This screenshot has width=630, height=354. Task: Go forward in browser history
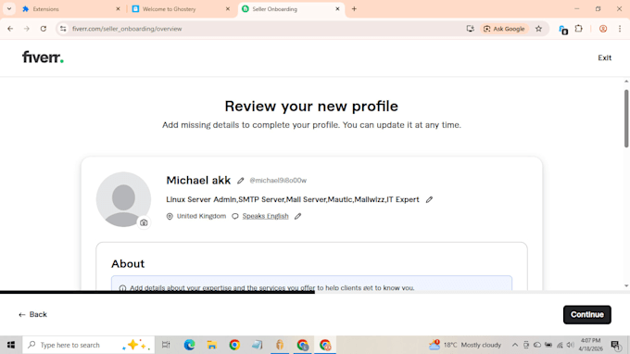(x=27, y=29)
